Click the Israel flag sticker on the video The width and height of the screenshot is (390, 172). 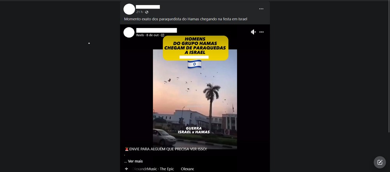[194, 64]
